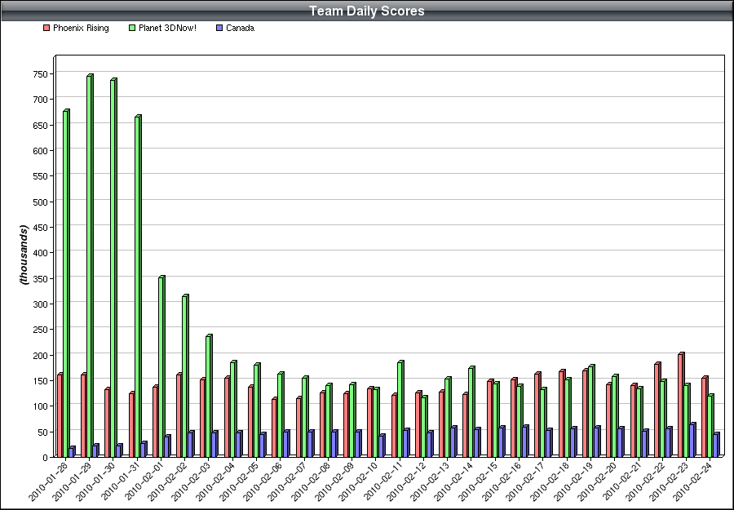Select the "Canada" legend label
This screenshot has height=510, width=734.
tap(240, 28)
